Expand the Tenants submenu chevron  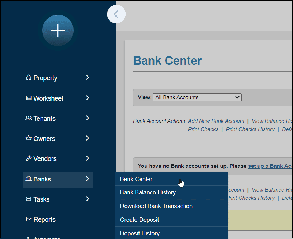point(88,118)
